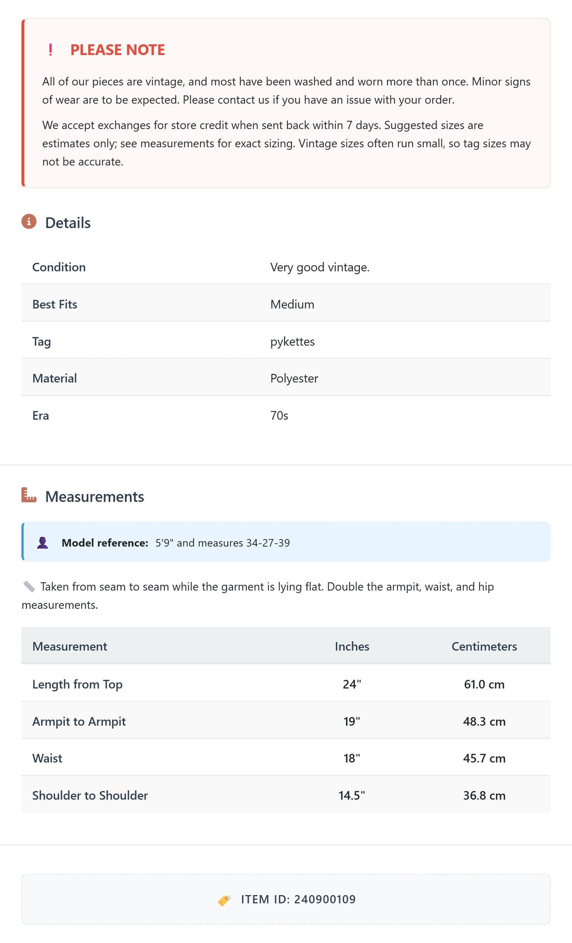572x943 pixels.
Task: Click the Condition row value
Action: [320, 267]
